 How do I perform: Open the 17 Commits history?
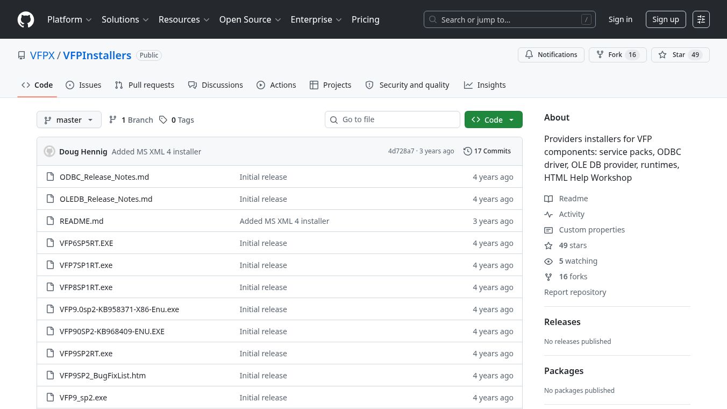click(487, 151)
